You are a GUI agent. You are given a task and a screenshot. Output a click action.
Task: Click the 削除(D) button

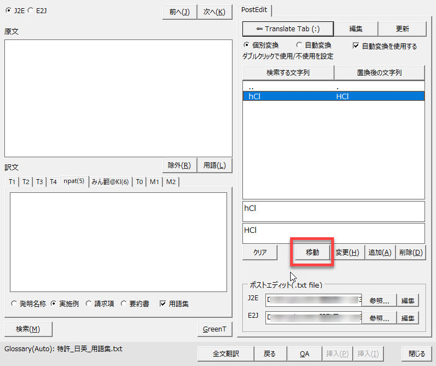tap(410, 252)
